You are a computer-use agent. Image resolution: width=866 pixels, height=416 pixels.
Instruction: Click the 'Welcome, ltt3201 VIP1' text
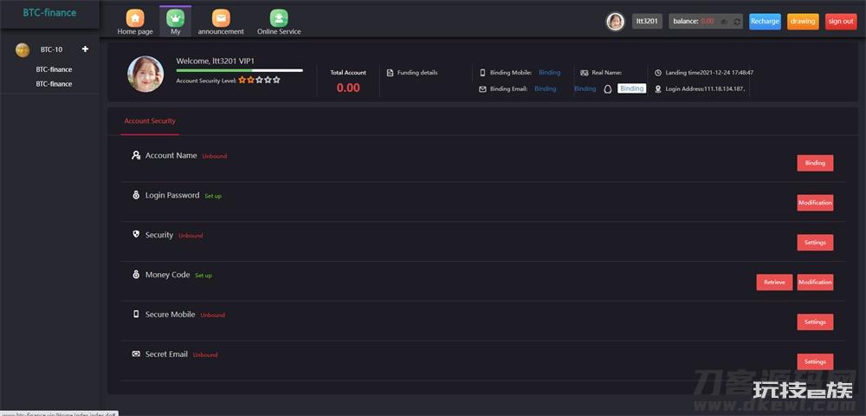pos(215,62)
